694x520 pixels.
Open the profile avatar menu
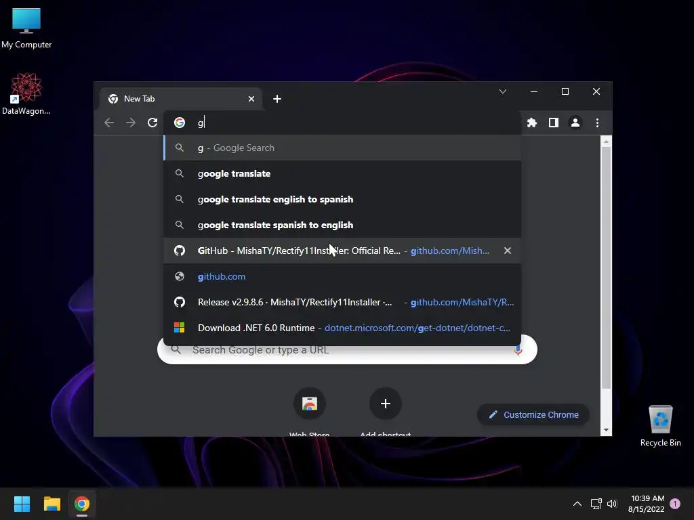(575, 123)
